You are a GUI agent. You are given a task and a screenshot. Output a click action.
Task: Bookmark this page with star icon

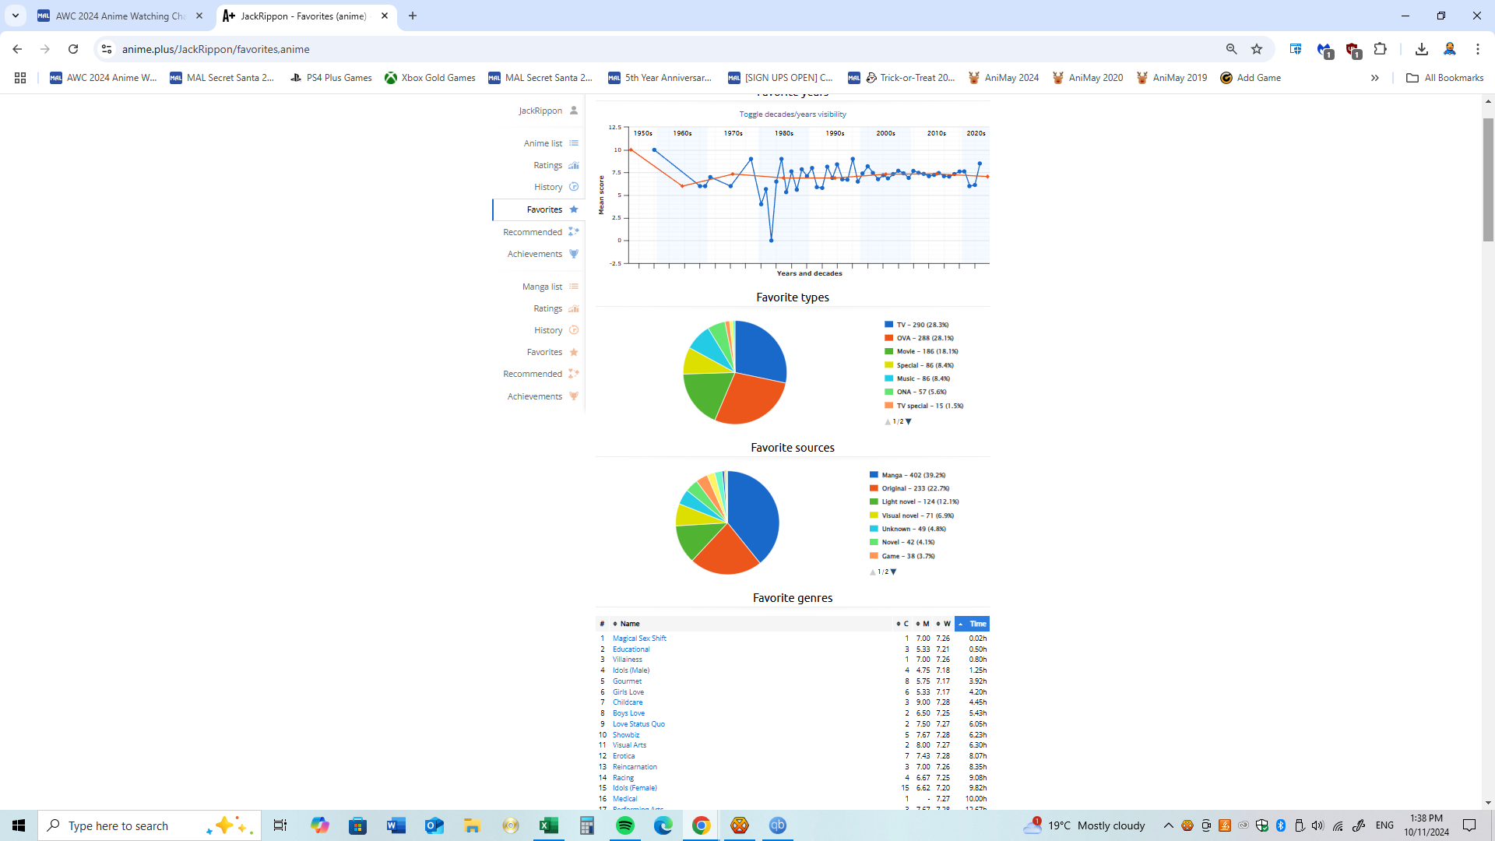(x=1257, y=49)
